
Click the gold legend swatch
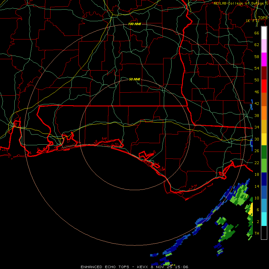264,127
